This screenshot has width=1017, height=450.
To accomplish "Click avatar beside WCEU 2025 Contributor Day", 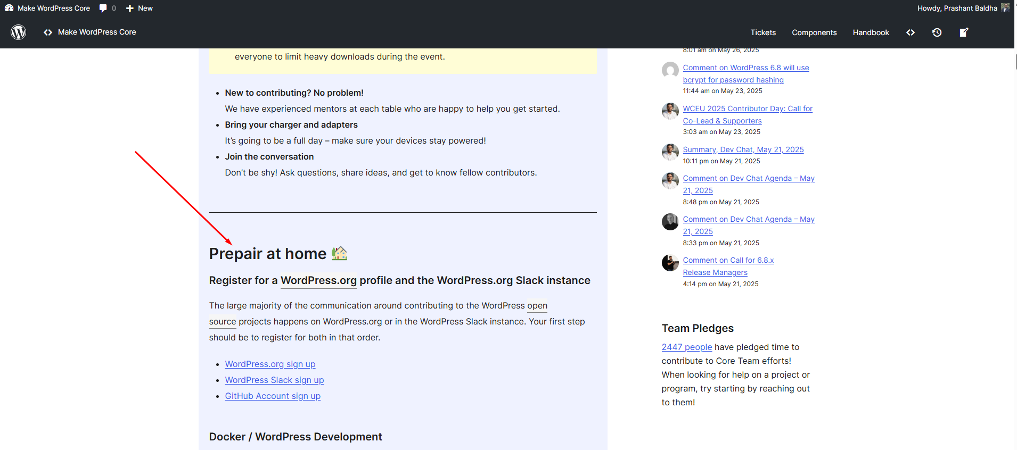I will 670,111.
